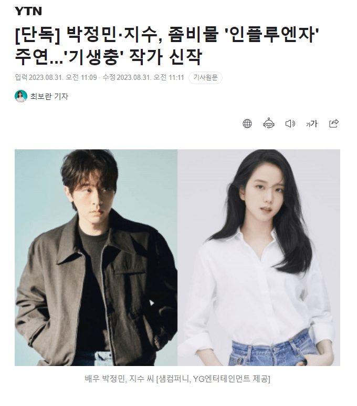Play article audio with speaker icon
The height and width of the screenshot is (406, 357).
(x=290, y=124)
